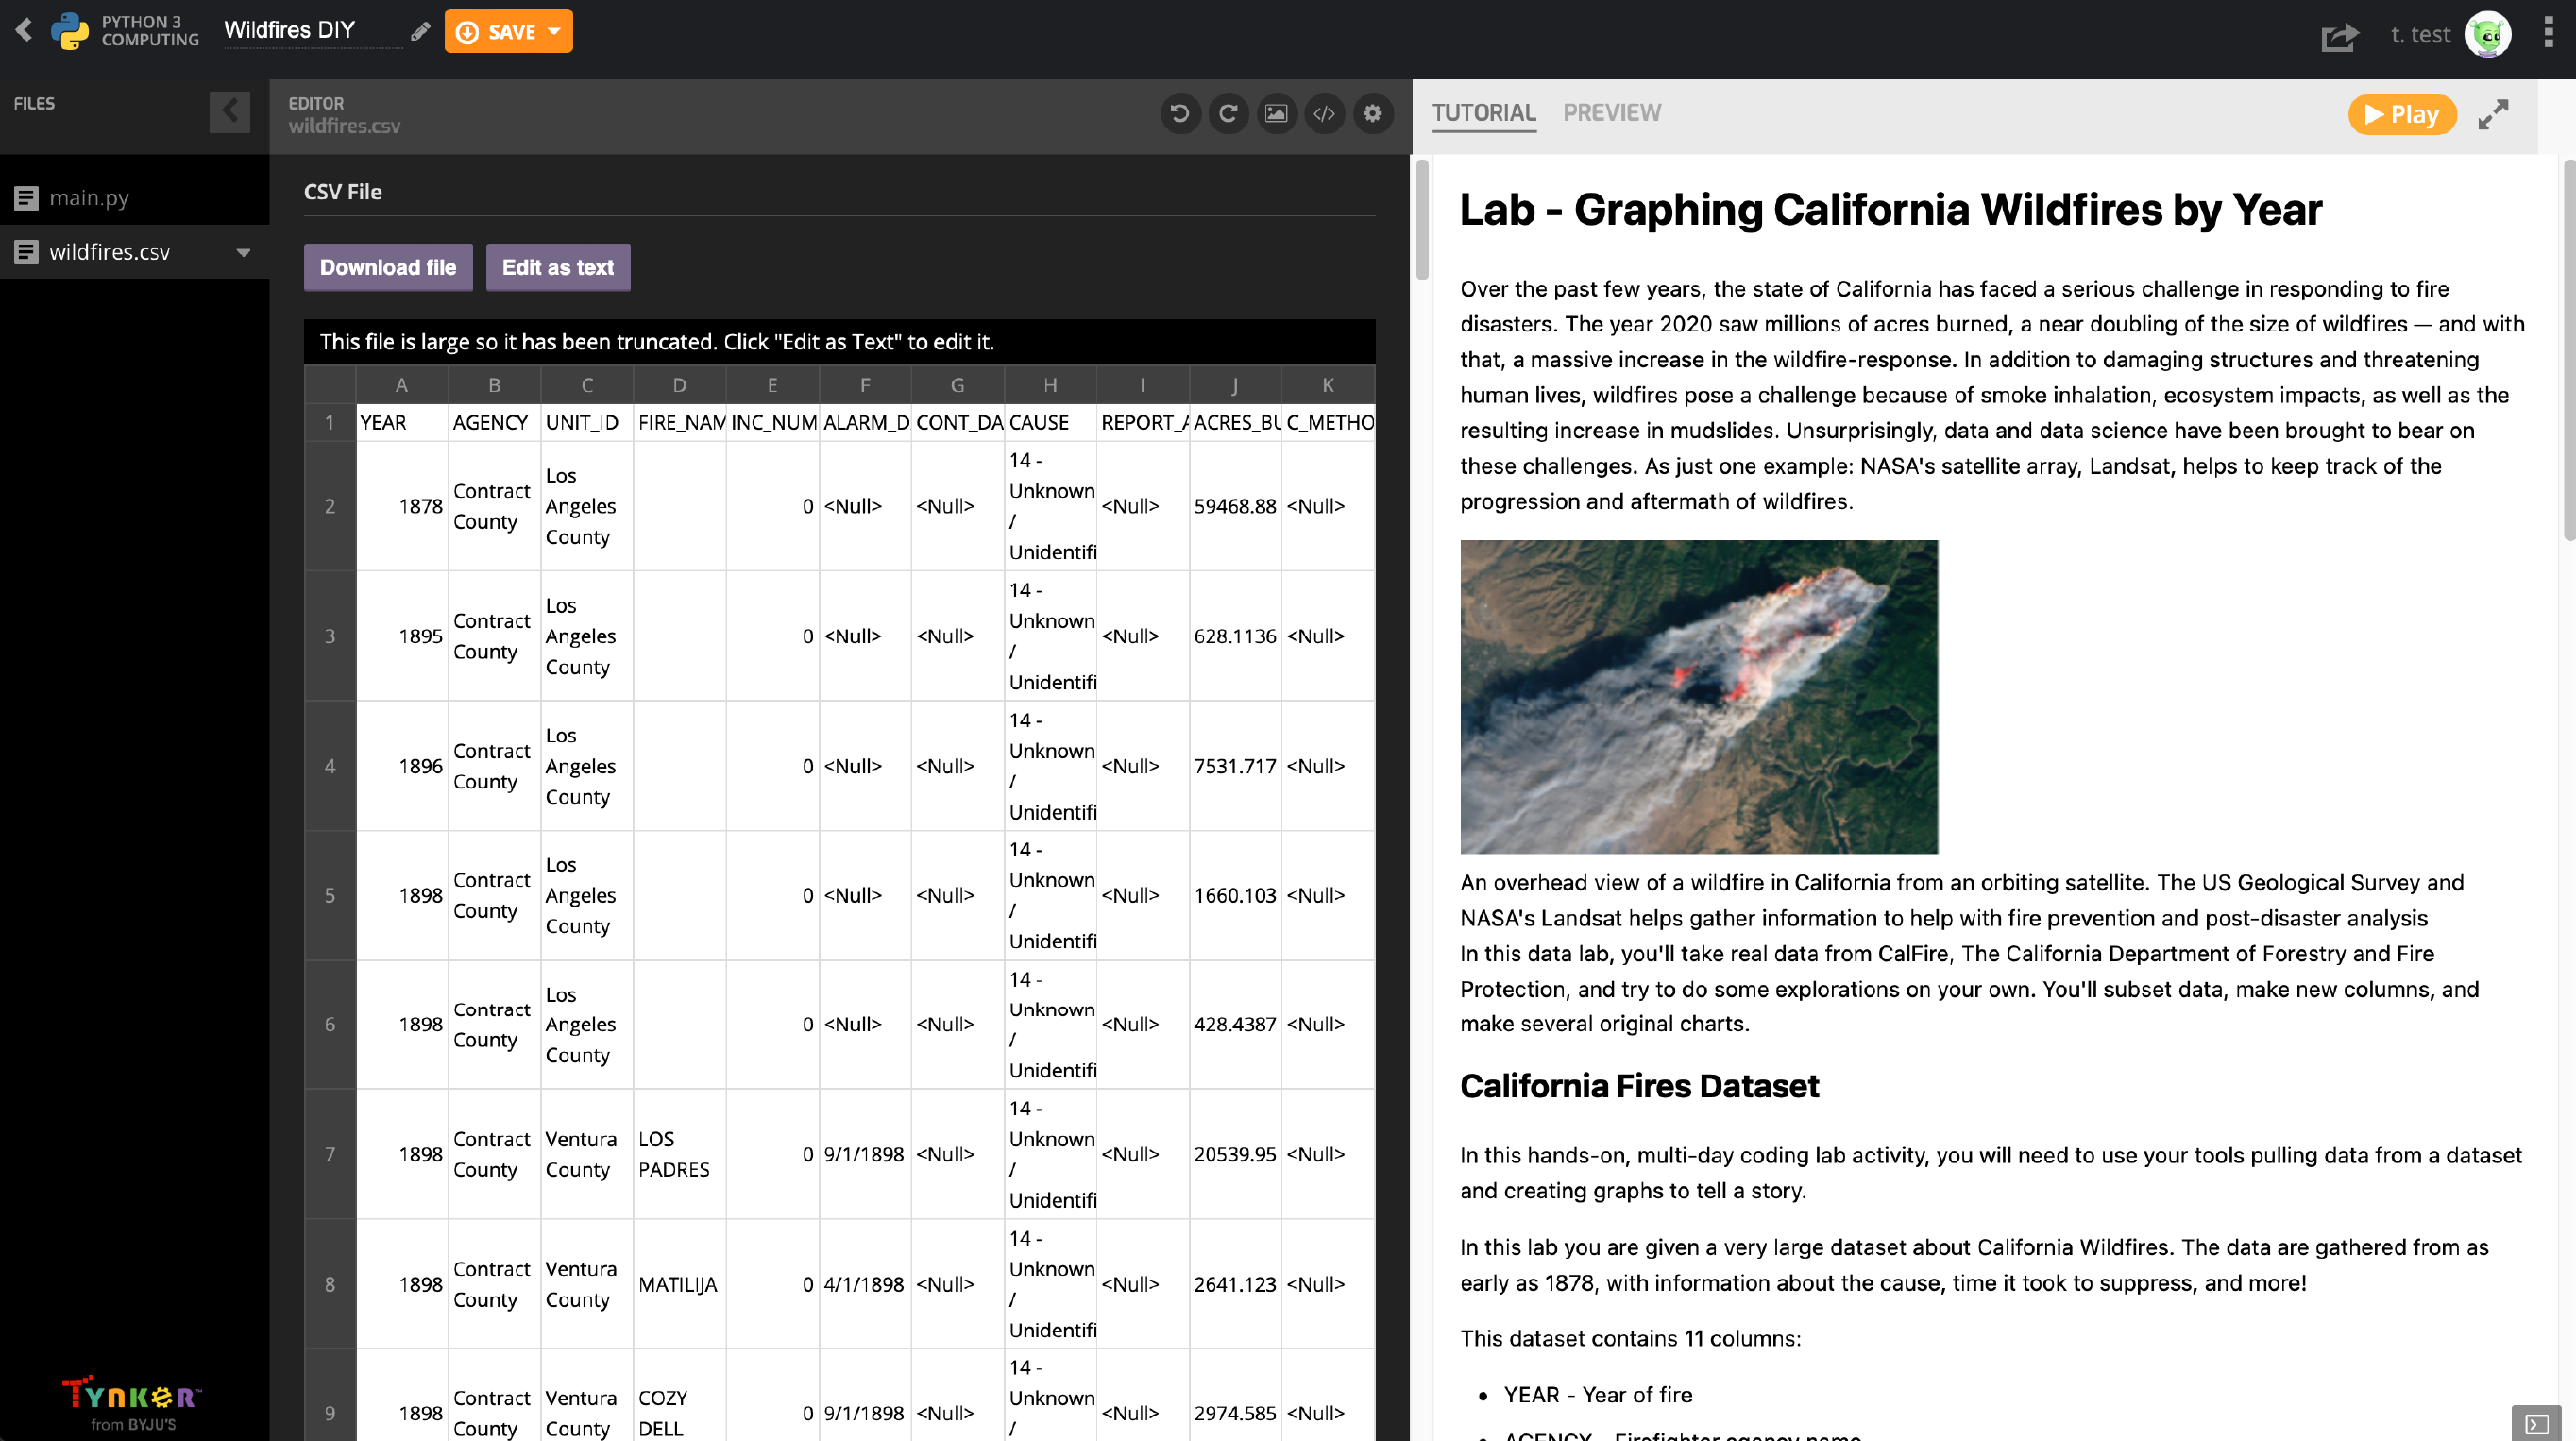Open the image assets icon in editor toolbar
This screenshot has width=2576, height=1441.
(x=1276, y=113)
